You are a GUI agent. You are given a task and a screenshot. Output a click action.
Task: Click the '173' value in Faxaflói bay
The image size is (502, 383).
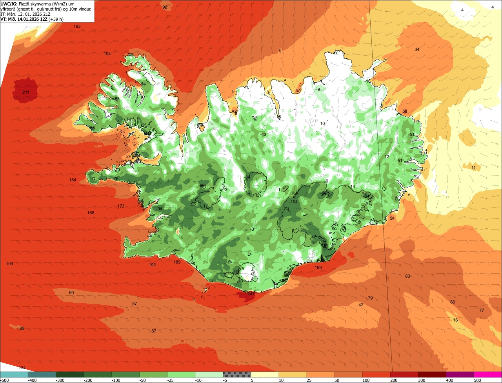pos(121,206)
